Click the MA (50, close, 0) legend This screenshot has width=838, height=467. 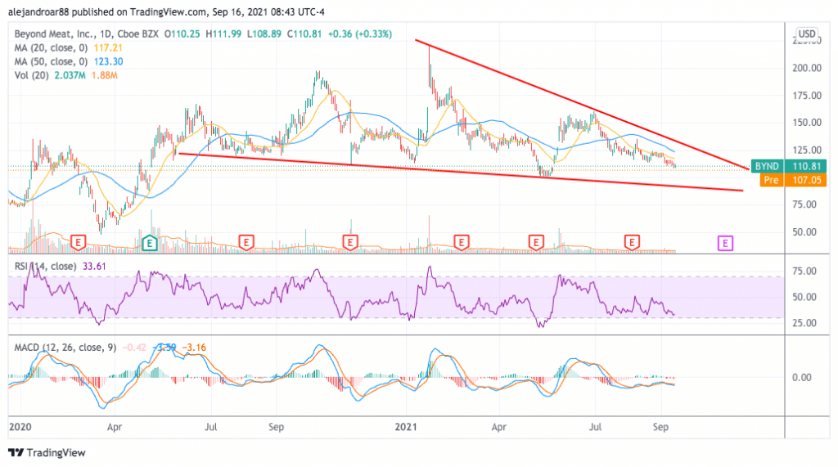[x=51, y=61]
